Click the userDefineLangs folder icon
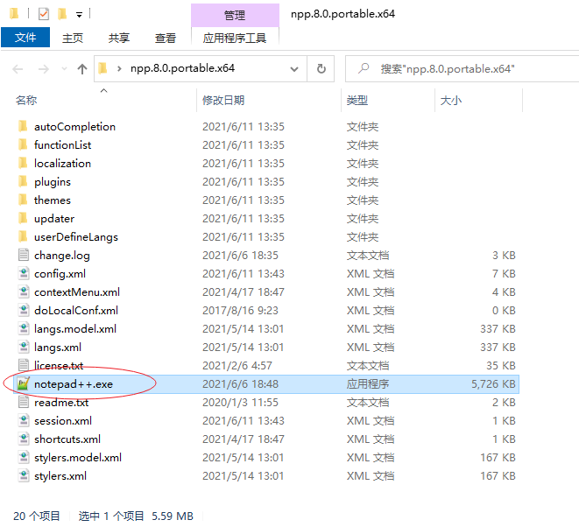This screenshot has height=527, width=579. coord(23,237)
